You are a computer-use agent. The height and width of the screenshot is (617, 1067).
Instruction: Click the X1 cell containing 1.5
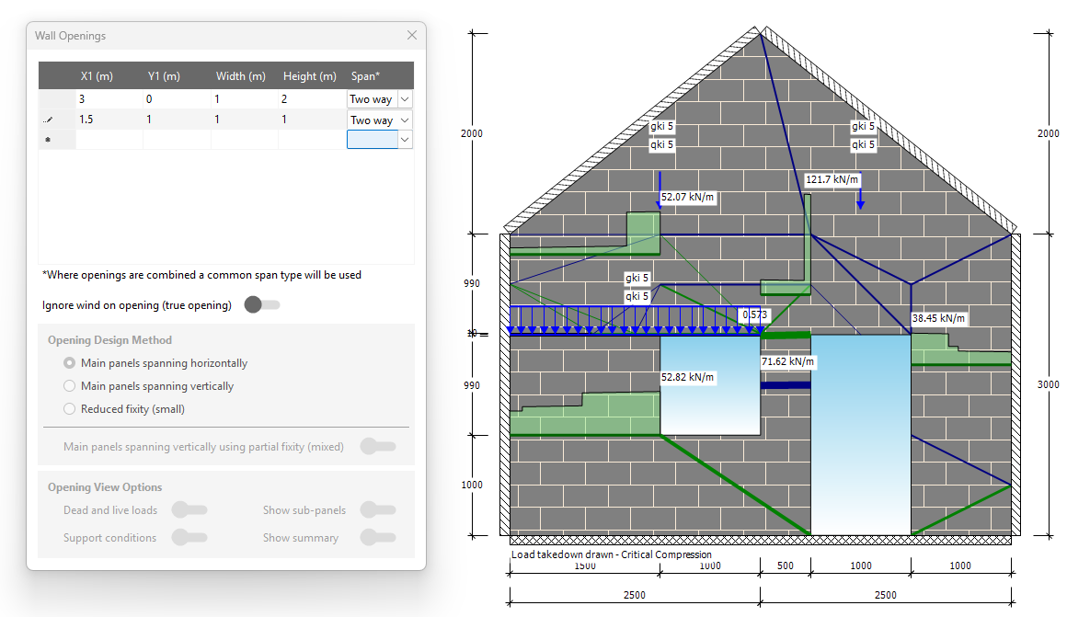109,120
